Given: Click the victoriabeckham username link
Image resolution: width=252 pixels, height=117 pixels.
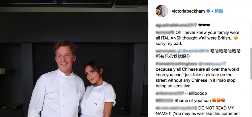Looking at the screenshot, I should coord(188,11).
